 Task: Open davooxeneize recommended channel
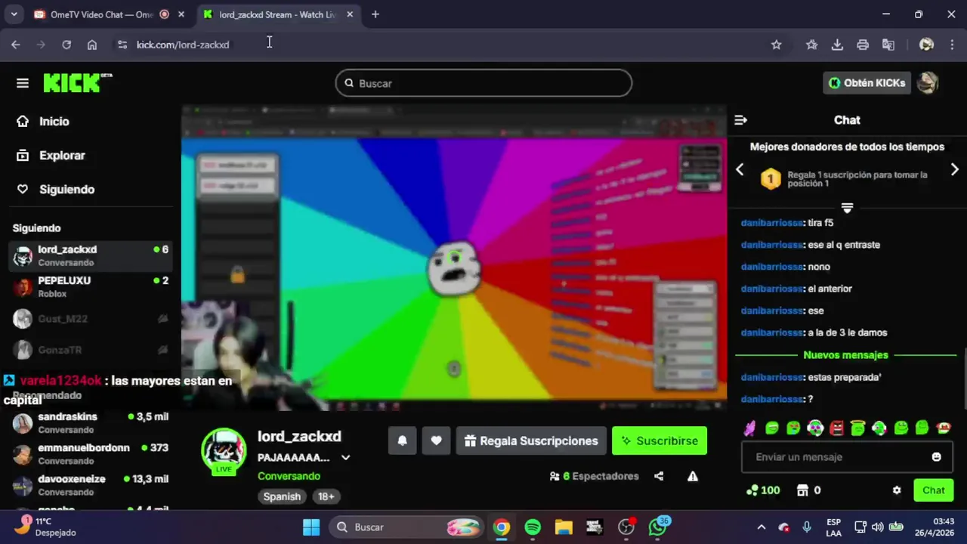pos(91,485)
